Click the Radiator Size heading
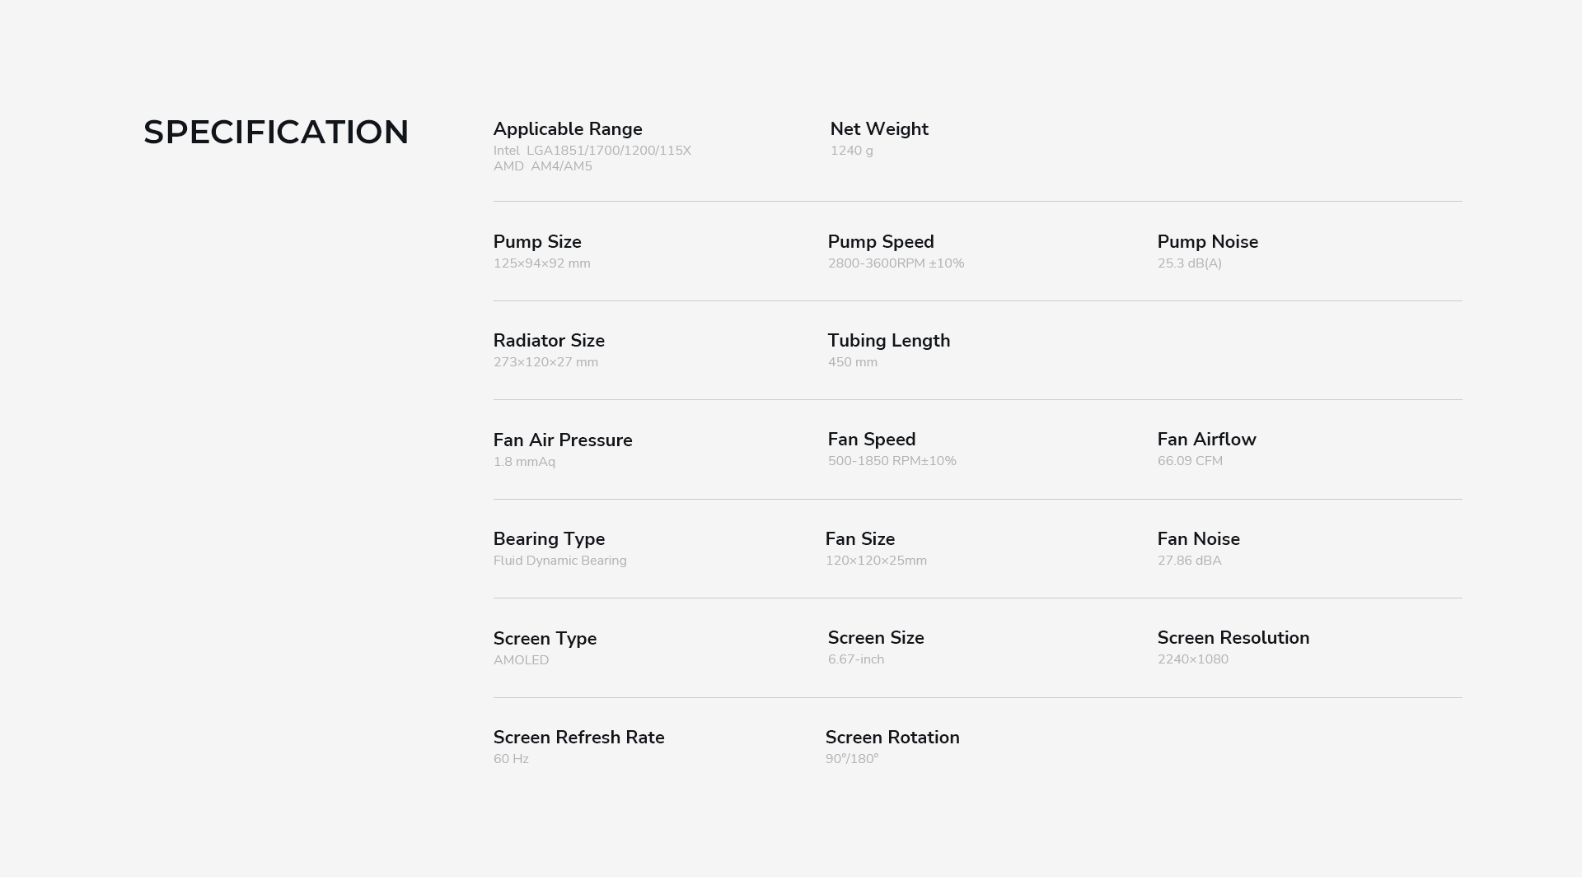Image resolution: width=1582 pixels, height=880 pixels. [549, 341]
